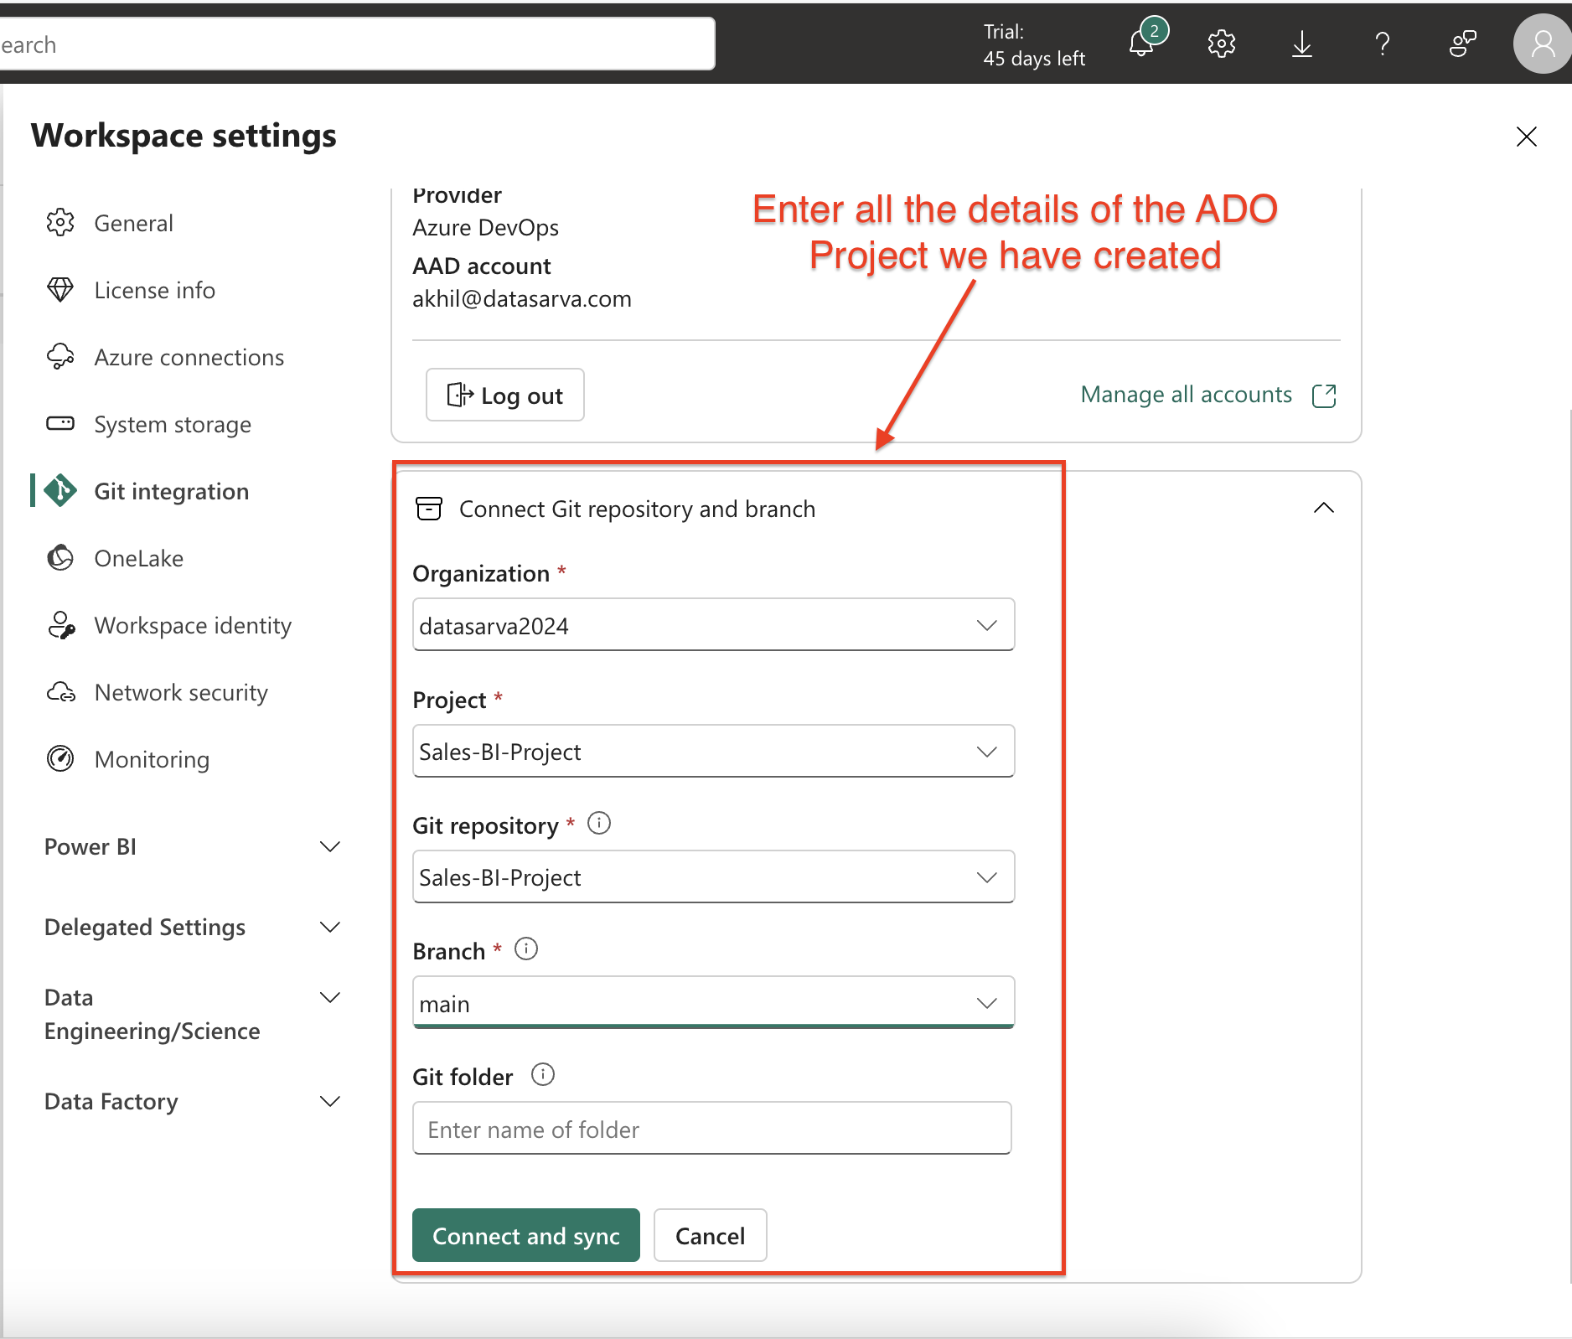Click the System storage drive icon
Viewport: 1572px width, 1339px height.
pyautogui.click(x=60, y=424)
